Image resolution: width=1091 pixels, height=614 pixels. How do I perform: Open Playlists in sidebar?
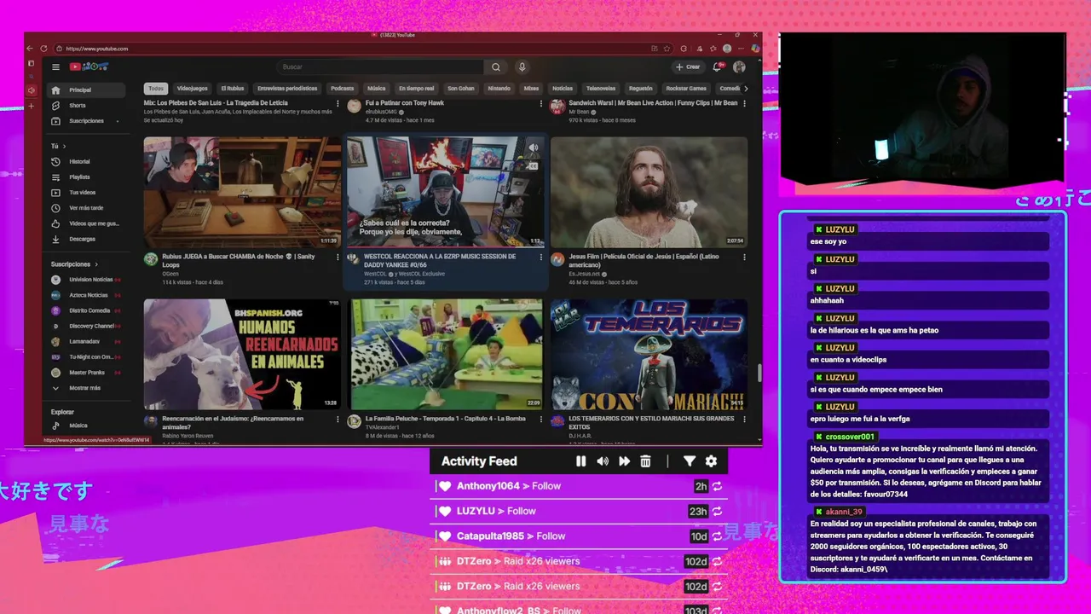[x=85, y=177]
